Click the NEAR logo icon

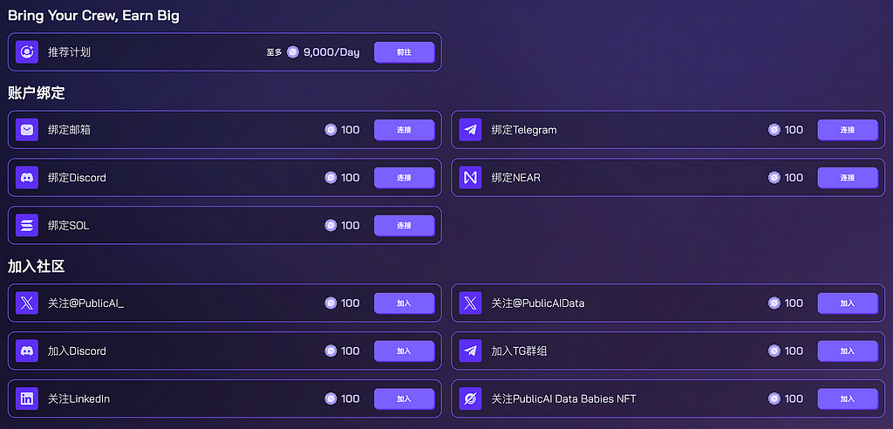click(x=470, y=178)
